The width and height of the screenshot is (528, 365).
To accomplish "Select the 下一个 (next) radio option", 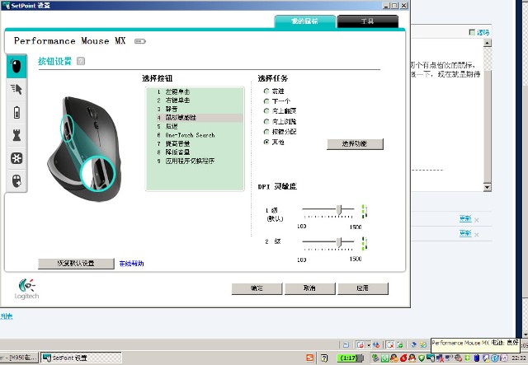I will (266, 101).
